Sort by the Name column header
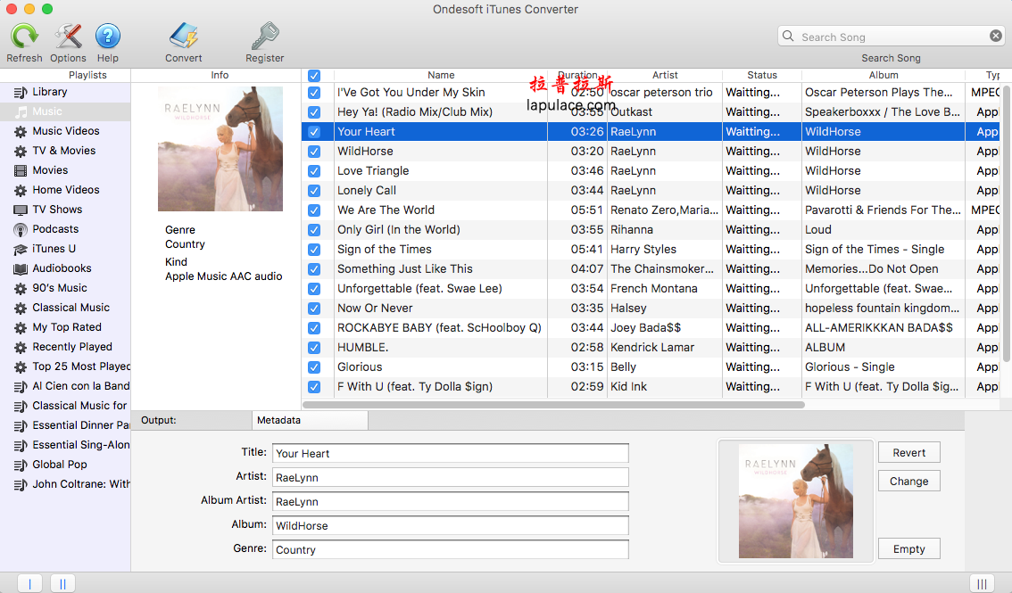Image resolution: width=1012 pixels, height=593 pixels. pyautogui.click(x=441, y=76)
